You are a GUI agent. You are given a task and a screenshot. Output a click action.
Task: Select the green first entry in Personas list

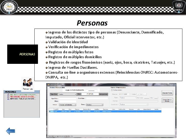click(24, 95)
